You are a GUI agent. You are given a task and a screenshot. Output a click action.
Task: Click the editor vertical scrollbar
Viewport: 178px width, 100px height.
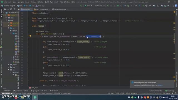click(175, 38)
